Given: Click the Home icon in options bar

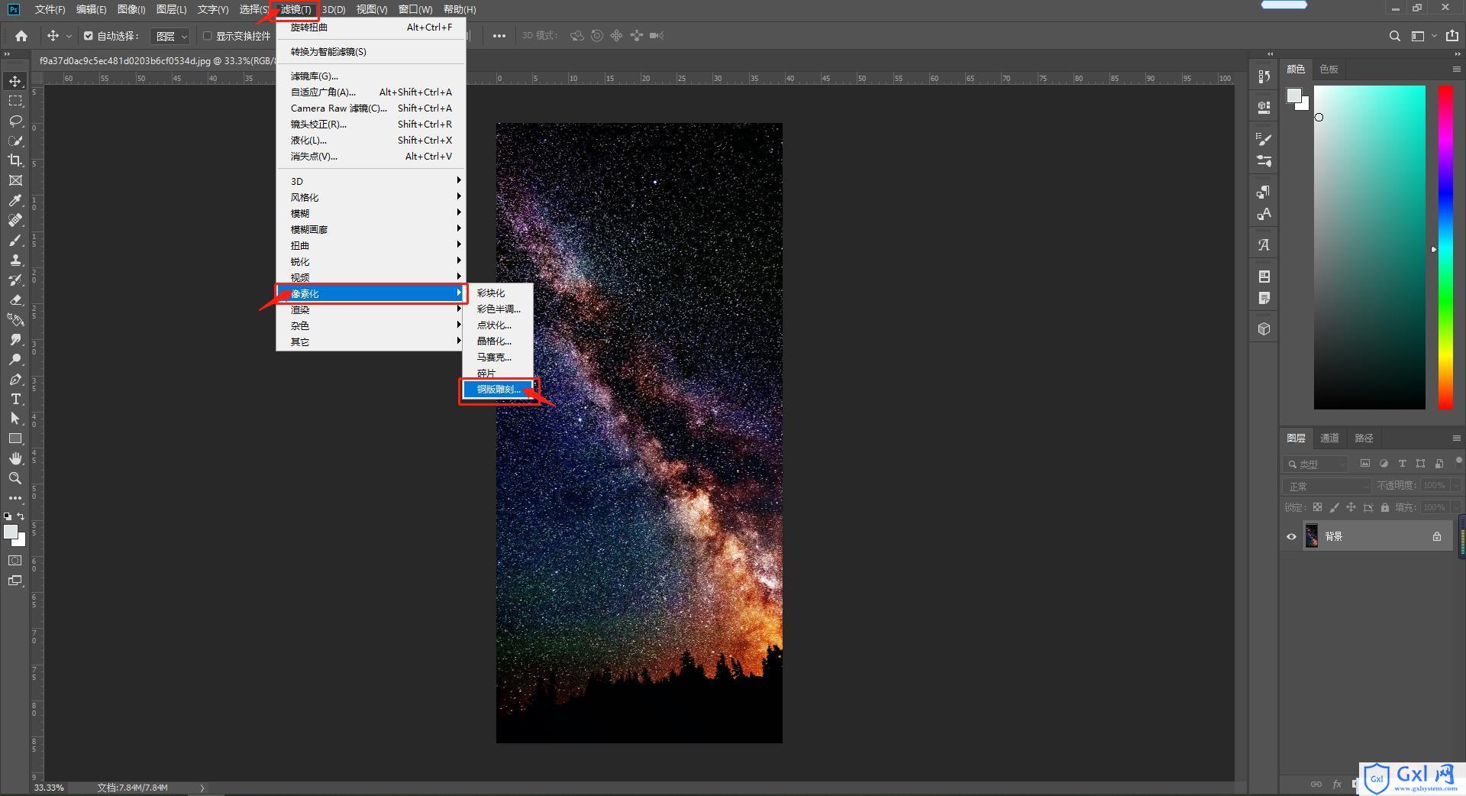Looking at the screenshot, I should (21, 36).
